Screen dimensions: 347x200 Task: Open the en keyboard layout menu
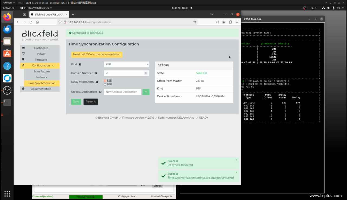(x=313, y=8)
